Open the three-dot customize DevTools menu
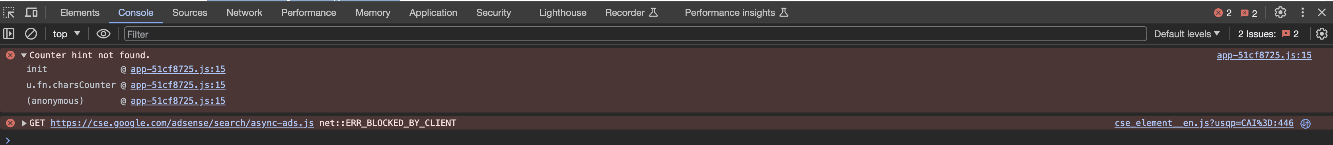 1302,12
